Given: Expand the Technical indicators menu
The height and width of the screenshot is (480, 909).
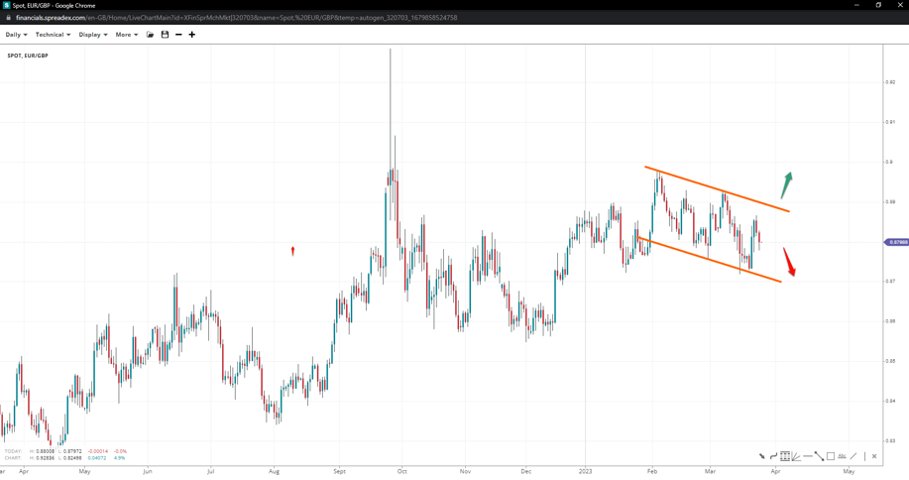Looking at the screenshot, I should (x=53, y=35).
